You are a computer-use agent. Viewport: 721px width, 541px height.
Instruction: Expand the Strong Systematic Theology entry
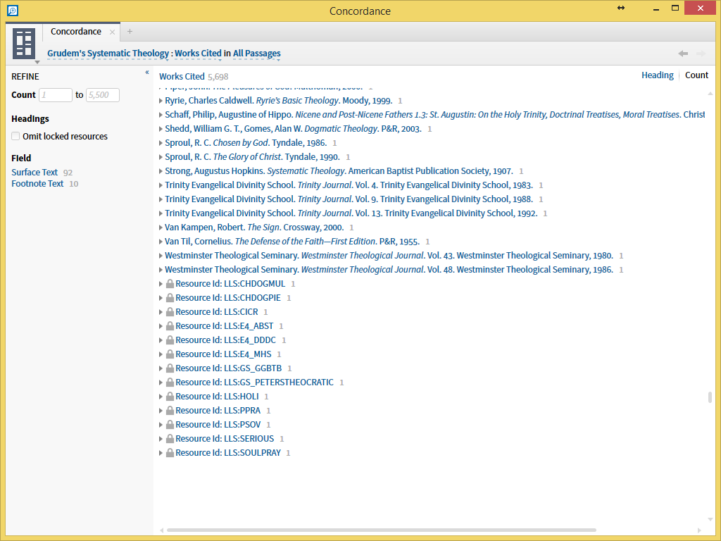pos(161,171)
